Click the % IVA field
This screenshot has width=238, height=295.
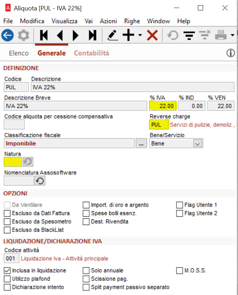[x=163, y=106]
